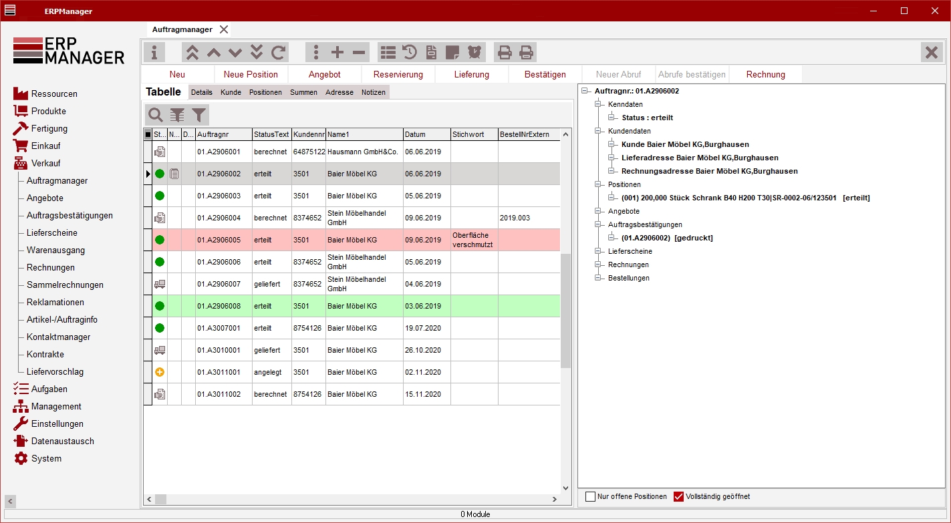The image size is (951, 523).
Task: Click the Rechnung button
Action: [765, 74]
